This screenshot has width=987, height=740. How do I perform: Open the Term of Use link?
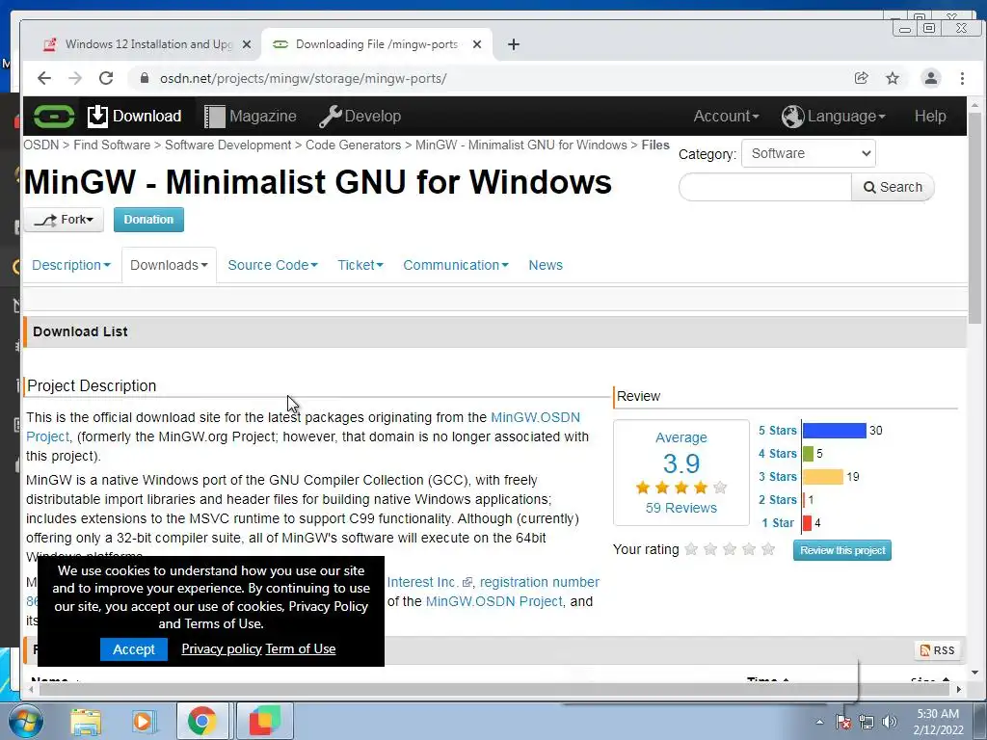(301, 648)
